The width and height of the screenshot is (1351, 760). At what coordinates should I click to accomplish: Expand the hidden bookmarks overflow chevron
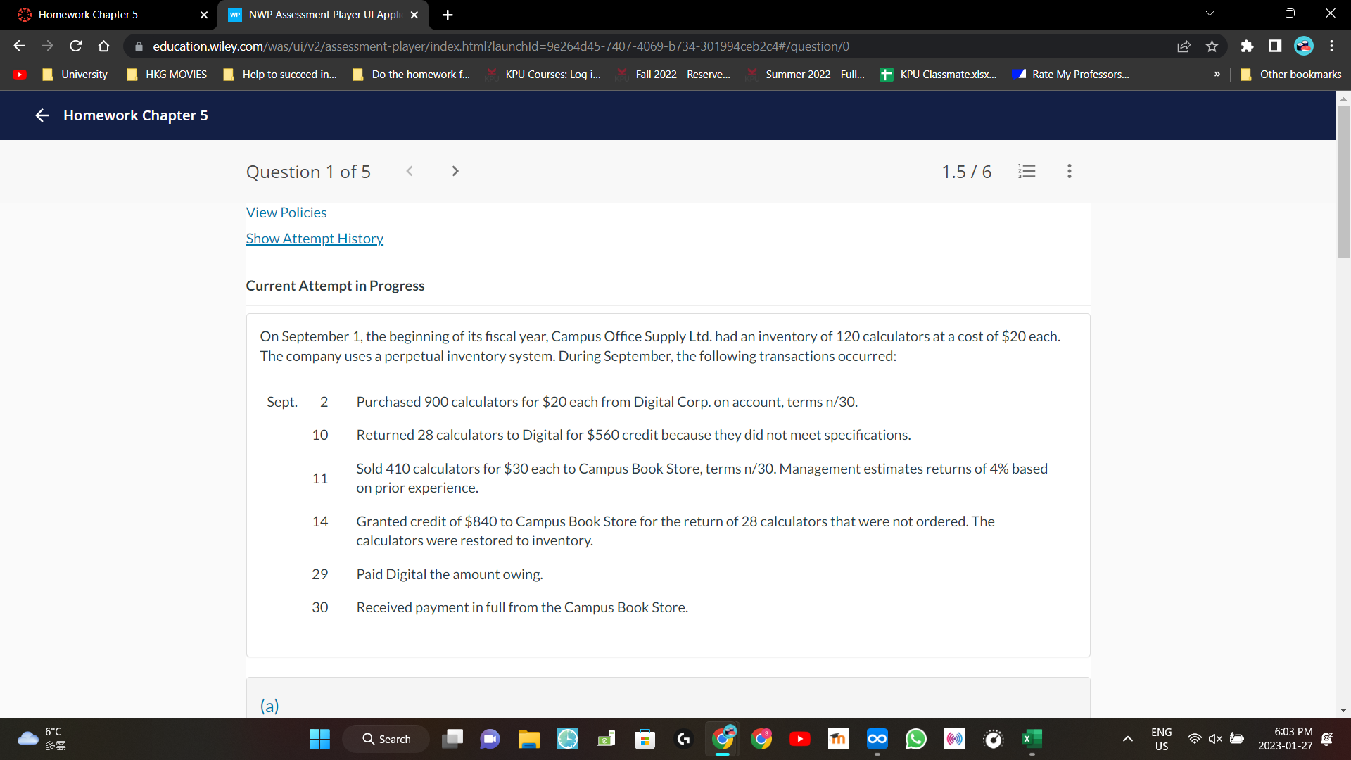pos(1217,74)
